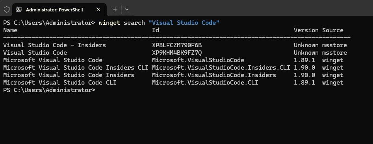
Task: Click the "Visual Studio Code - Insiders" name
Action: (x=54, y=45)
